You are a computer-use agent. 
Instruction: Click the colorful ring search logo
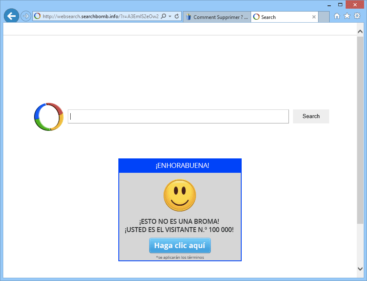(x=48, y=116)
